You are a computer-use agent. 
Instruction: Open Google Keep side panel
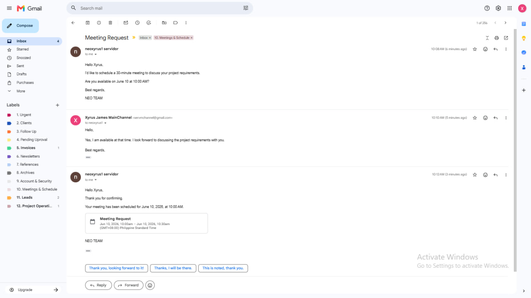pyautogui.click(x=524, y=38)
